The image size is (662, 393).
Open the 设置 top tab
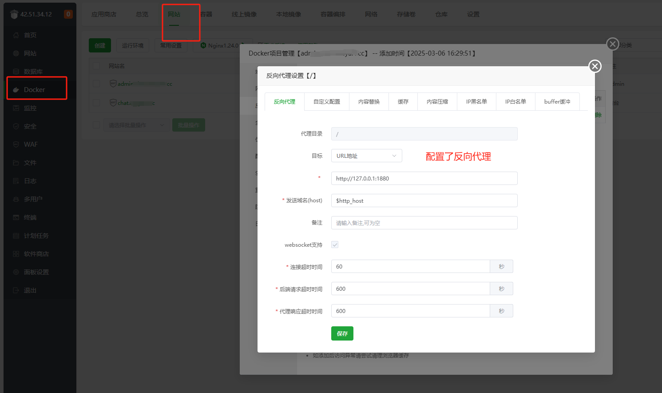point(473,14)
